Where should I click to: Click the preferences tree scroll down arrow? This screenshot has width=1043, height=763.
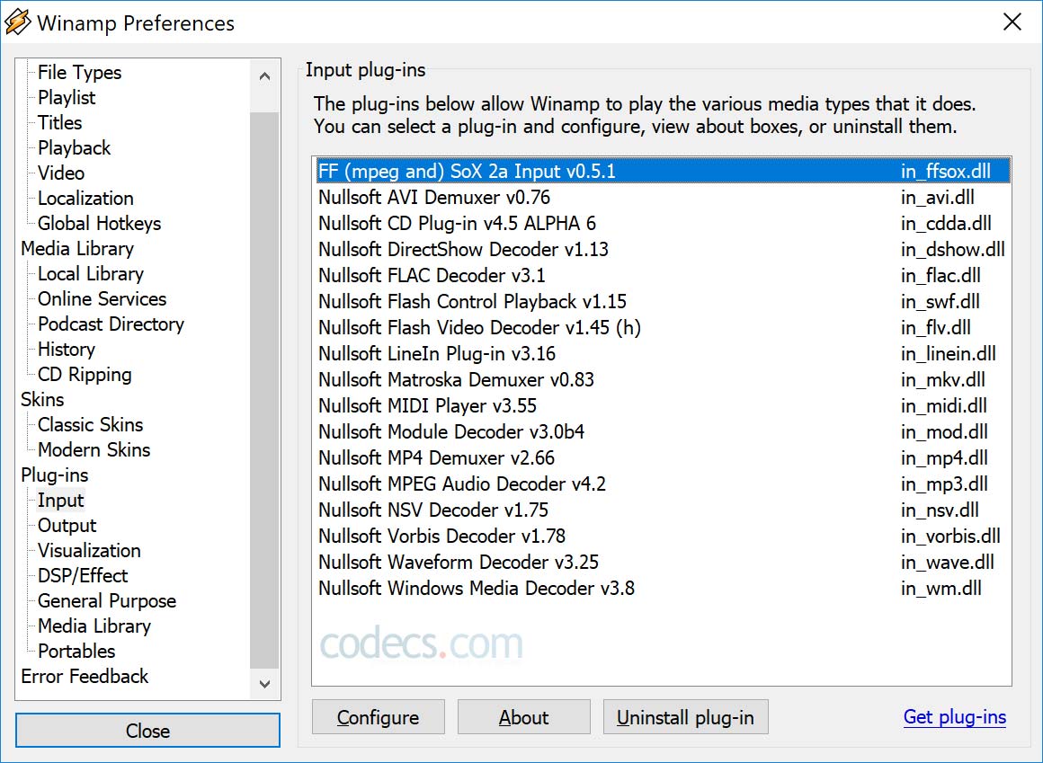click(264, 684)
